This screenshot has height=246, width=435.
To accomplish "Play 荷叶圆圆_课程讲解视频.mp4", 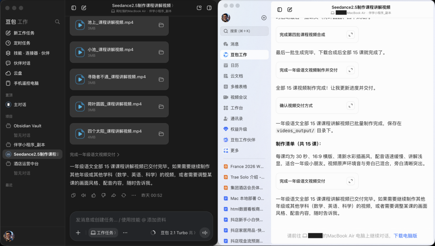I will [80, 107].
